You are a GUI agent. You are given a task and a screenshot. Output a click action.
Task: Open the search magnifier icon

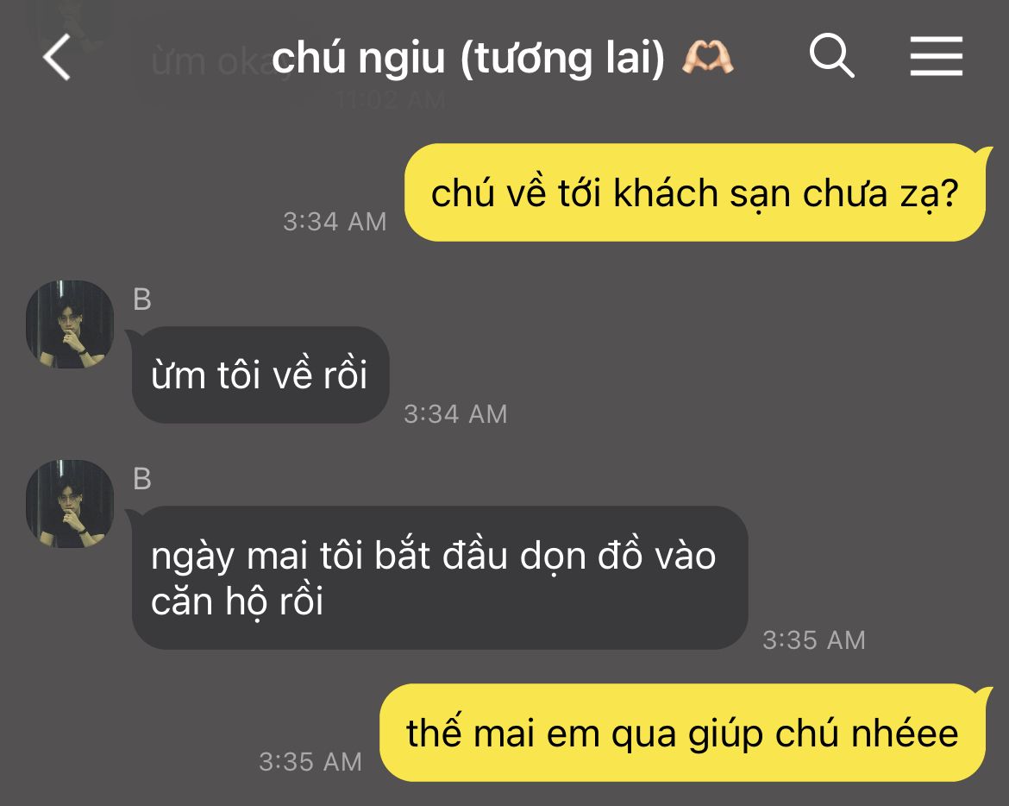[x=831, y=55]
